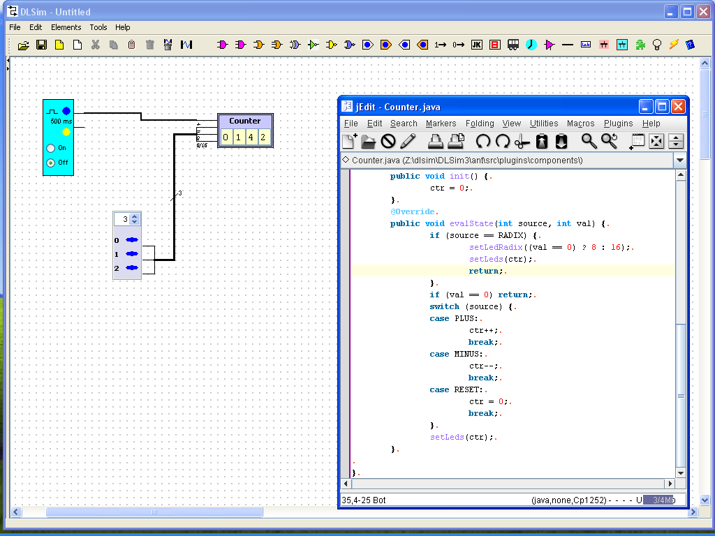Click jEdit print icon
The image size is (715, 536).
click(436, 141)
